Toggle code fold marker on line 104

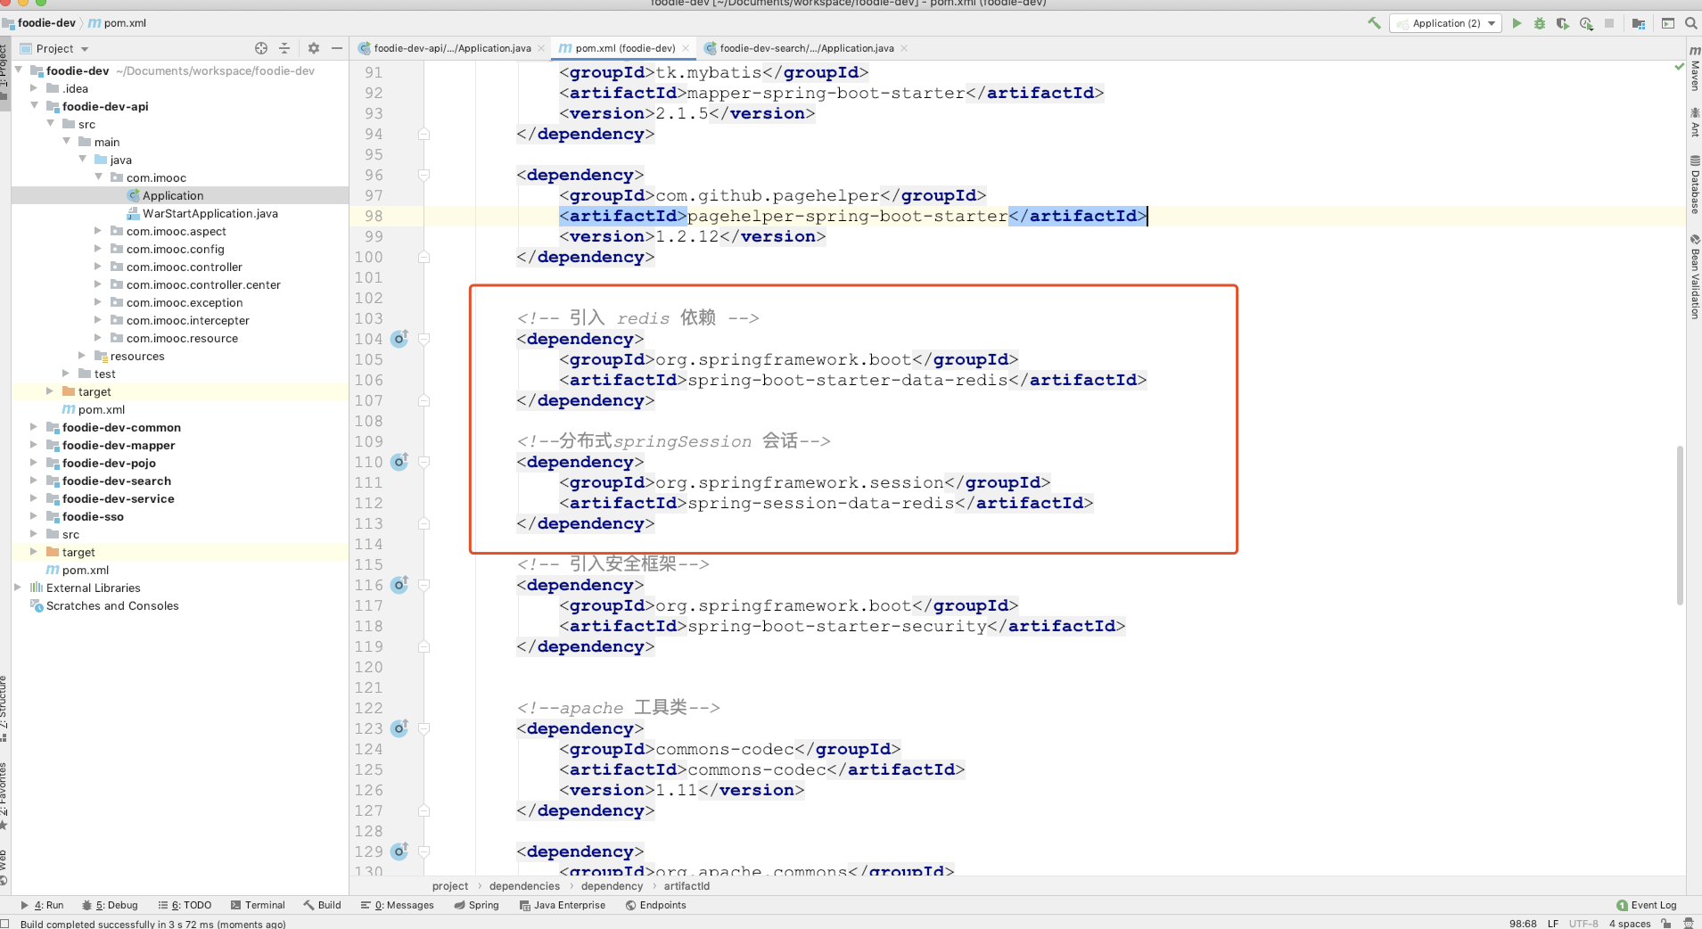(424, 339)
